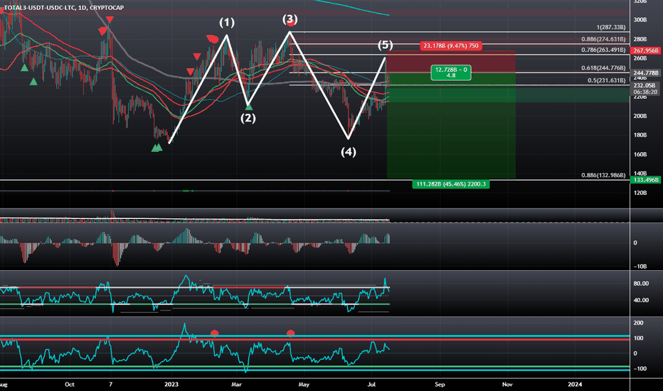Click the Jul label on time axis
The image size is (663, 391).
pos(371,384)
